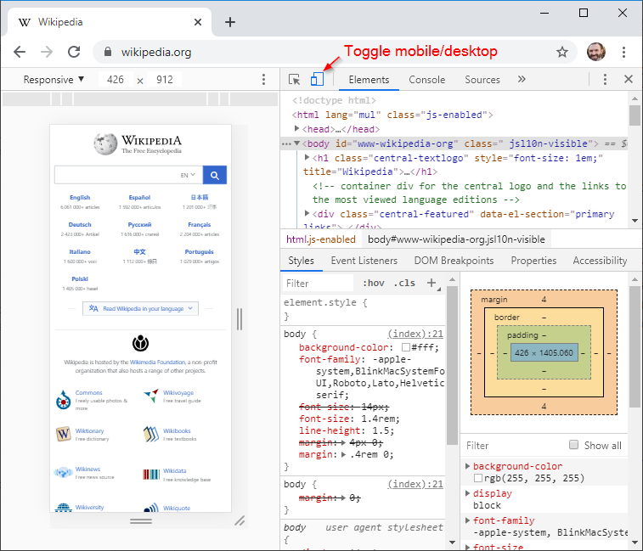Open DevTools three-dot customize menu

tap(605, 80)
